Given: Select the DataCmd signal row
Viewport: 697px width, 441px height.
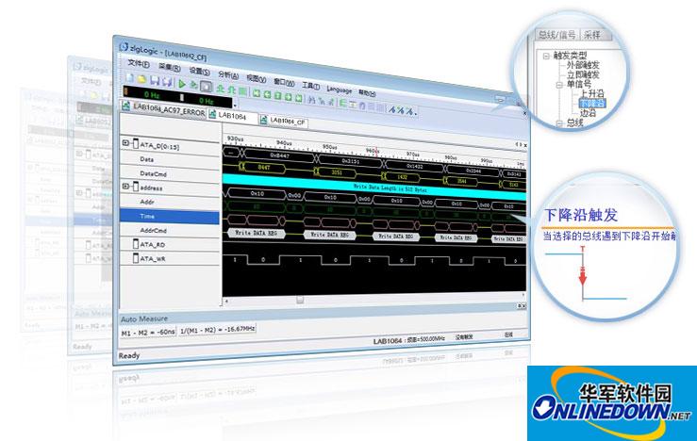Looking at the screenshot, I should [171, 173].
